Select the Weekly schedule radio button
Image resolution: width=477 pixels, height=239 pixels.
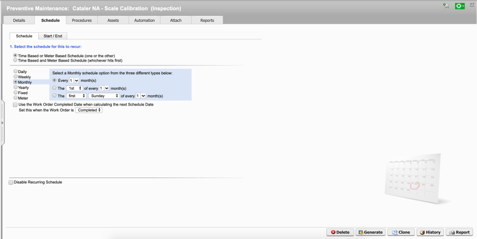tap(15, 76)
